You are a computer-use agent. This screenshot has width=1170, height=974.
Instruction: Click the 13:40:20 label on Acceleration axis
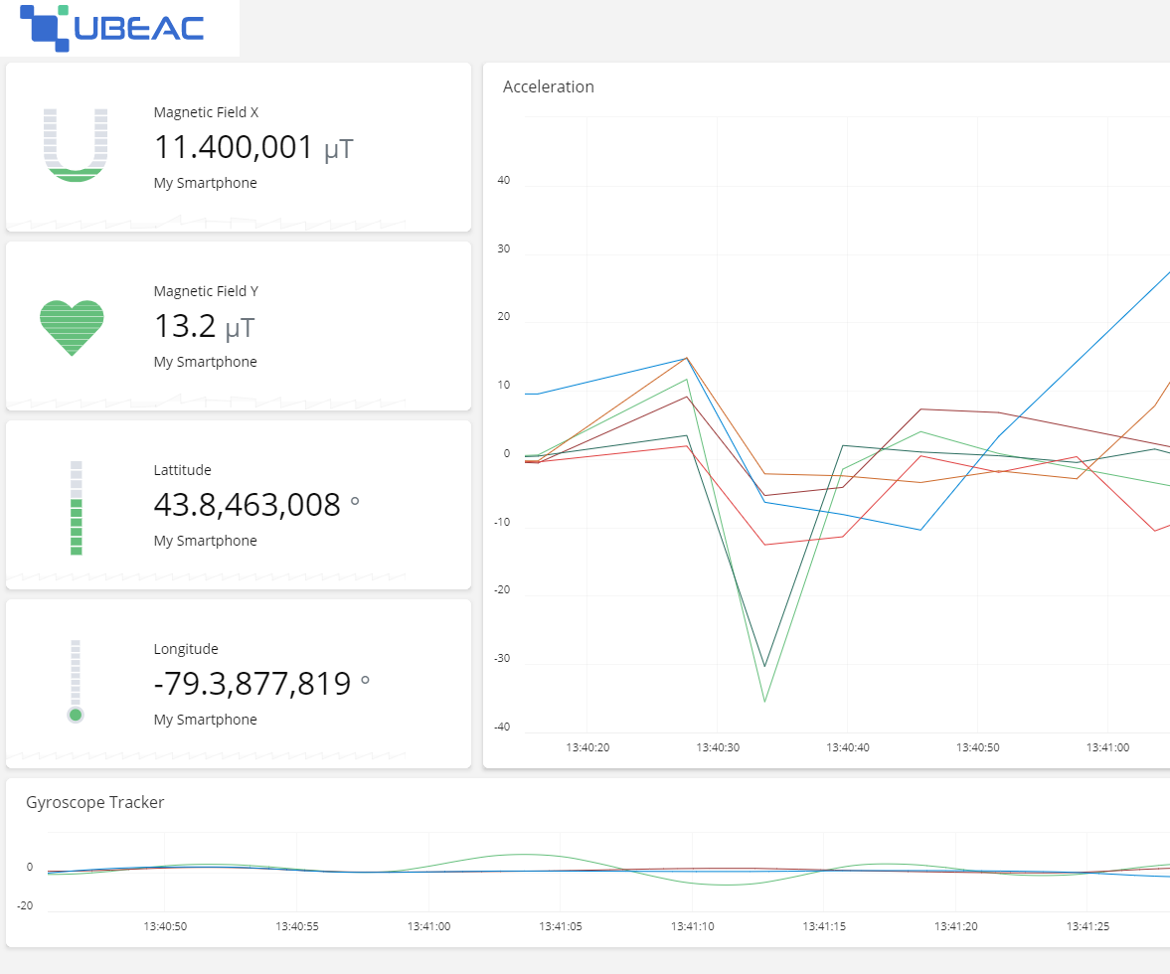pos(588,747)
